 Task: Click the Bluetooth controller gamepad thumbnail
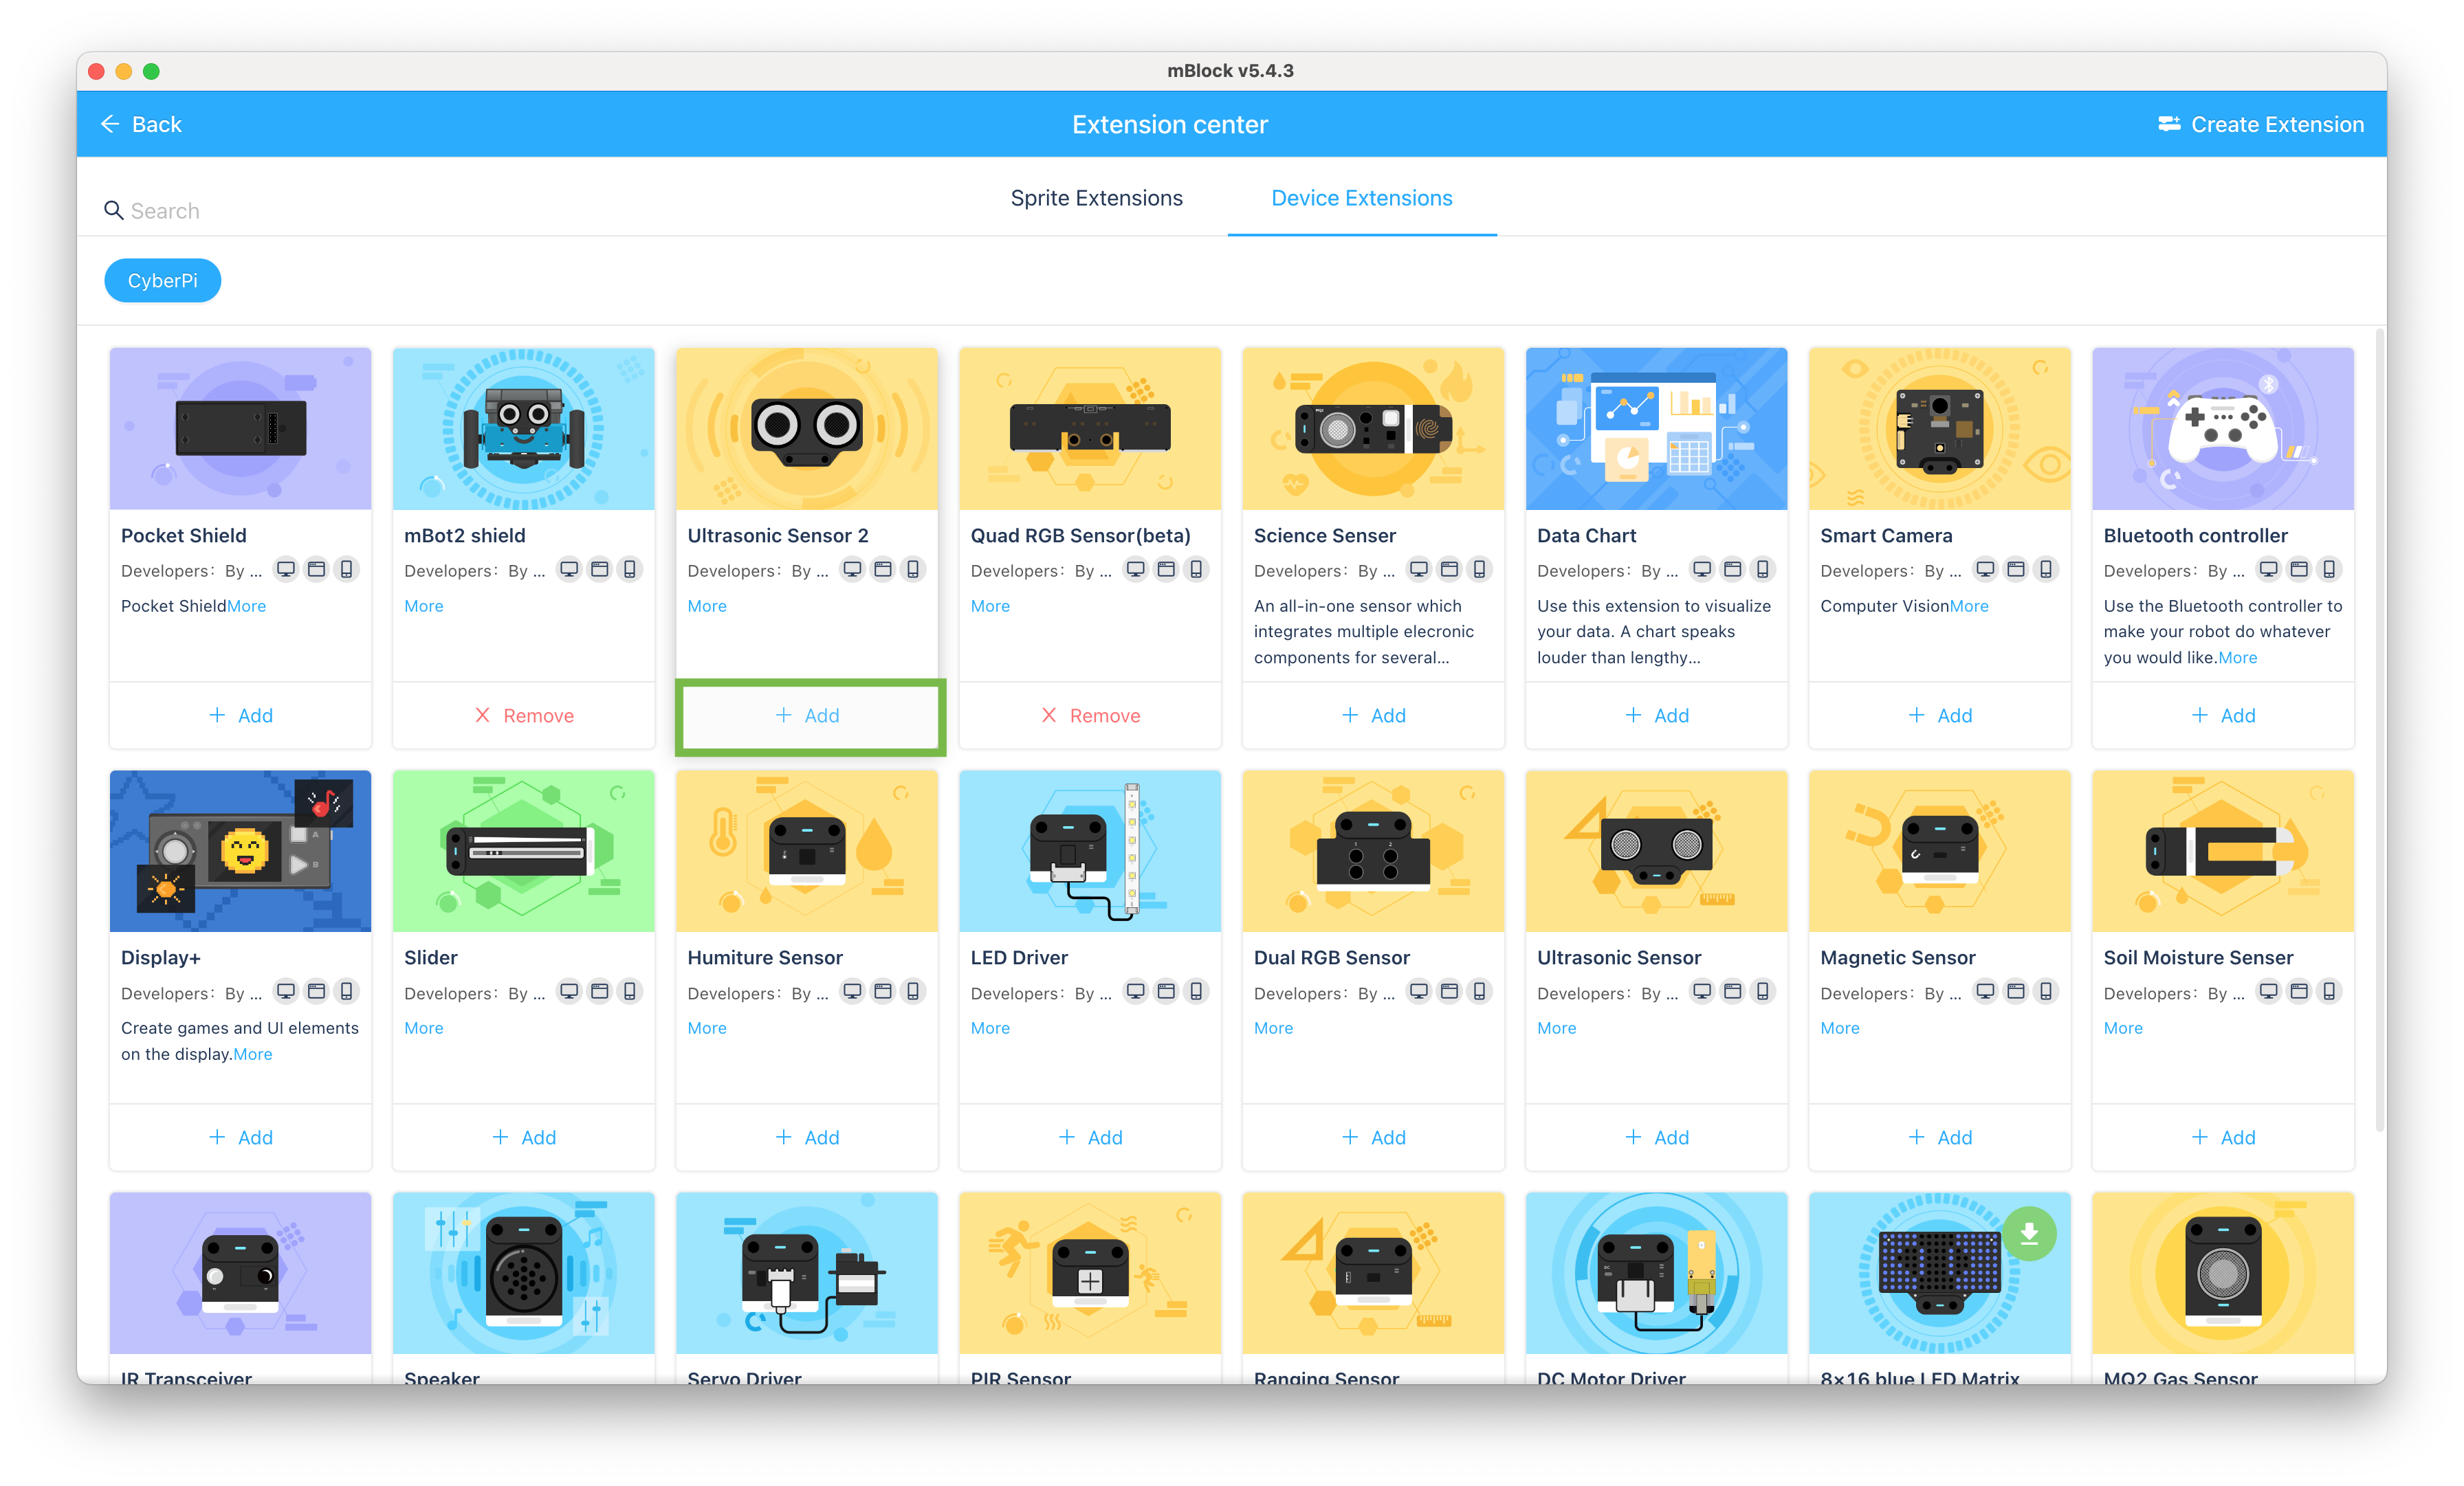click(2222, 428)
